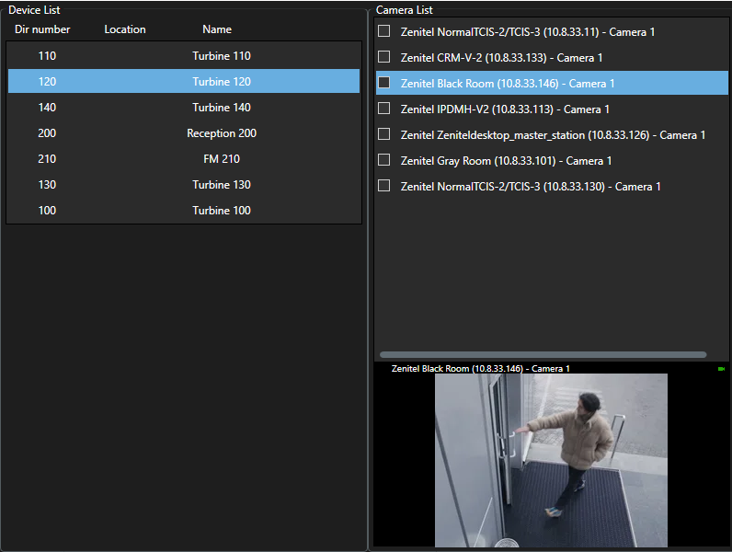Select FM 210 device row
The height and width of the screenshot is (552, 732).
tap(184, 159)
